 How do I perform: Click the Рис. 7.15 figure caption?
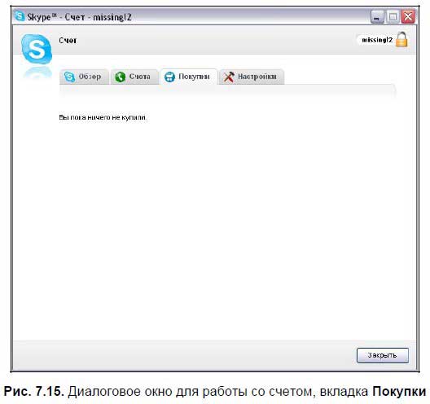[215, 391]
